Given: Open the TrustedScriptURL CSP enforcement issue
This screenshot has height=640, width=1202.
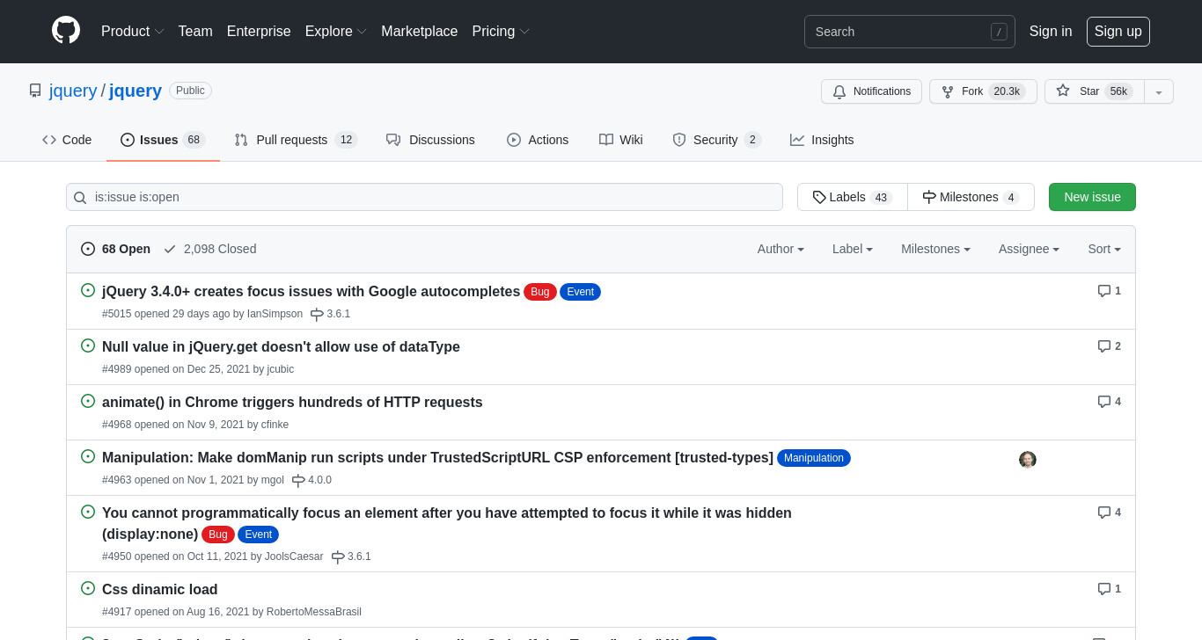Looking at the screenshot, I should click(437, 457).
